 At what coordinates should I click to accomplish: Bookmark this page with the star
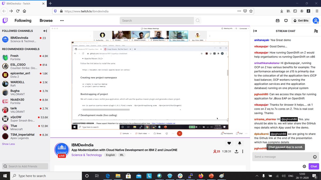251,11
